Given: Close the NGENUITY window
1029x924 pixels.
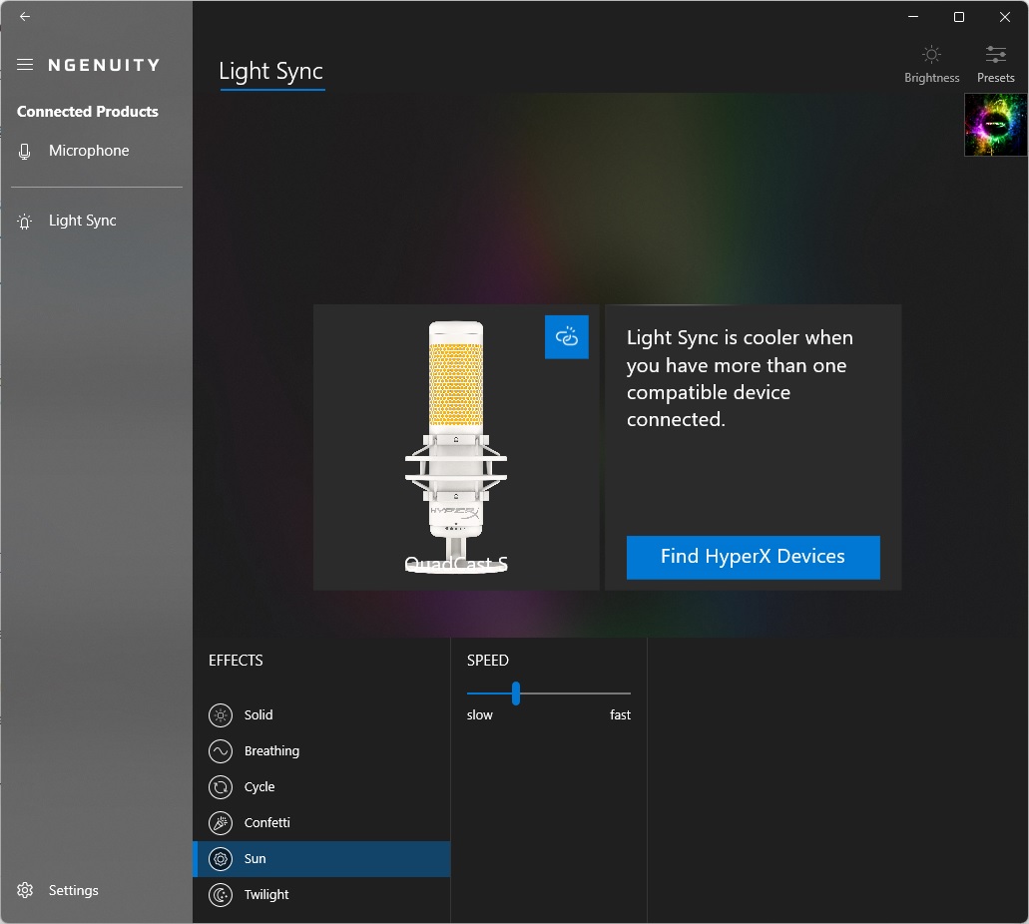Looking at the screenshot, I should pyautogui.click(x=1005, y=17).
